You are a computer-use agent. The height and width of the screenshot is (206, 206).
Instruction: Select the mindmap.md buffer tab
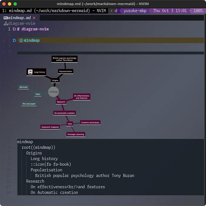click(x=19, y=18)
